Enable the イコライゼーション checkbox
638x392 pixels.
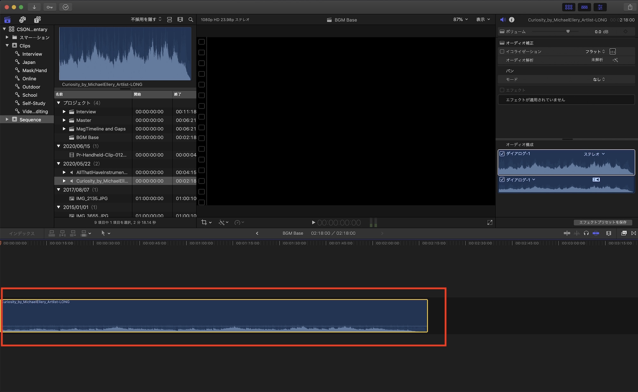(x=502, y=51)
